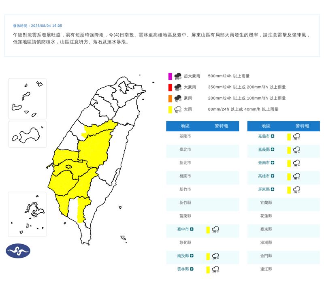Image resolution: width=324 pixels, height=288 pixels.
Task: Open the 屏東縣 region link
Action: (x=264, y=189)
